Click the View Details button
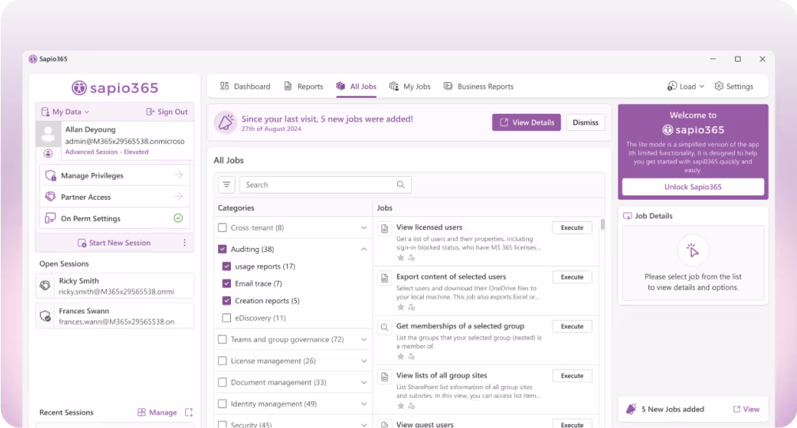797x428 pixels. (526, 122)
